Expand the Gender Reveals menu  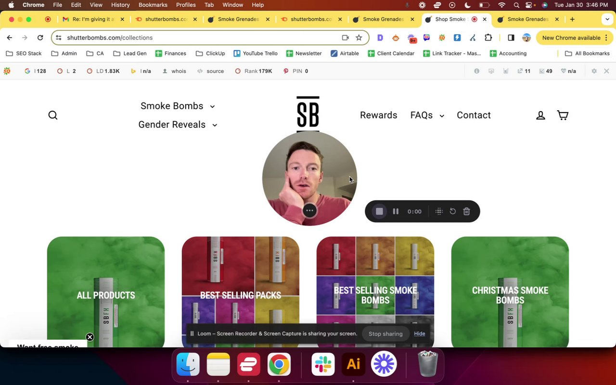(x=178, y=125)
